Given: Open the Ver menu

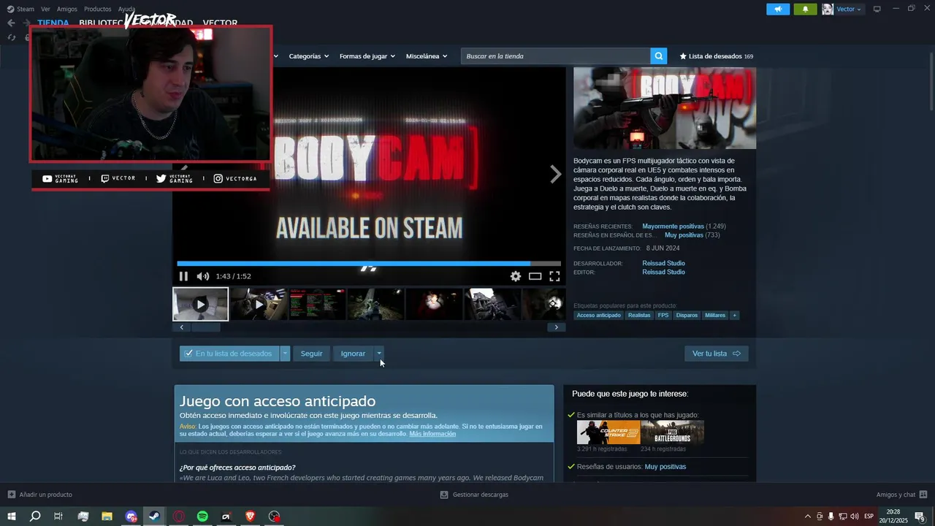Looking at the screenshot, I should coord(45,9).
